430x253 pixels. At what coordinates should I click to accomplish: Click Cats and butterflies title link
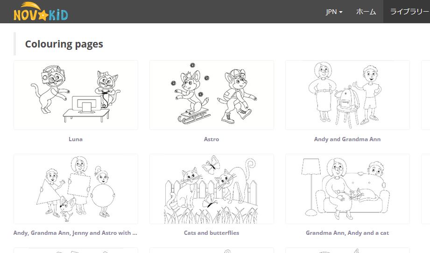[211, 233]
